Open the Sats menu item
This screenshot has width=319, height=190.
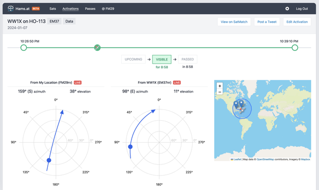[52, 9]
